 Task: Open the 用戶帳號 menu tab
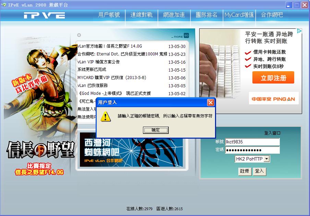click(109, 15)
